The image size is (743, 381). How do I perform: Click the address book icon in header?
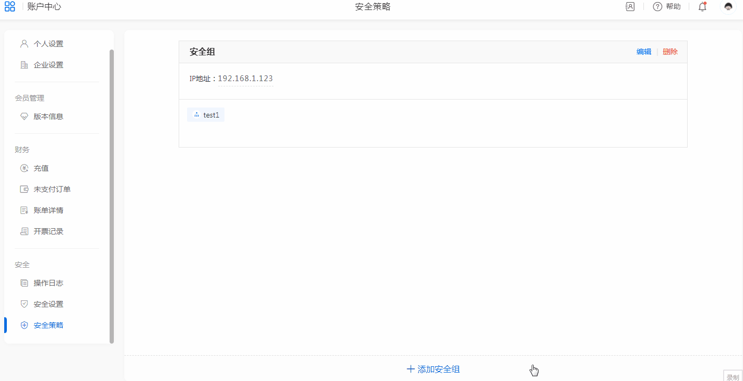(630, 7)
